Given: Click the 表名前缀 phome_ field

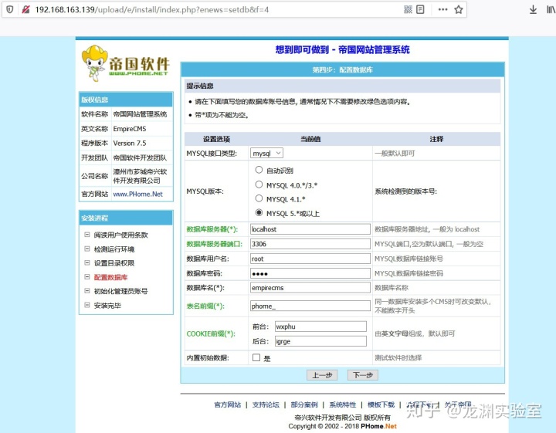Looking at the screenshot, I should [310, 306].
